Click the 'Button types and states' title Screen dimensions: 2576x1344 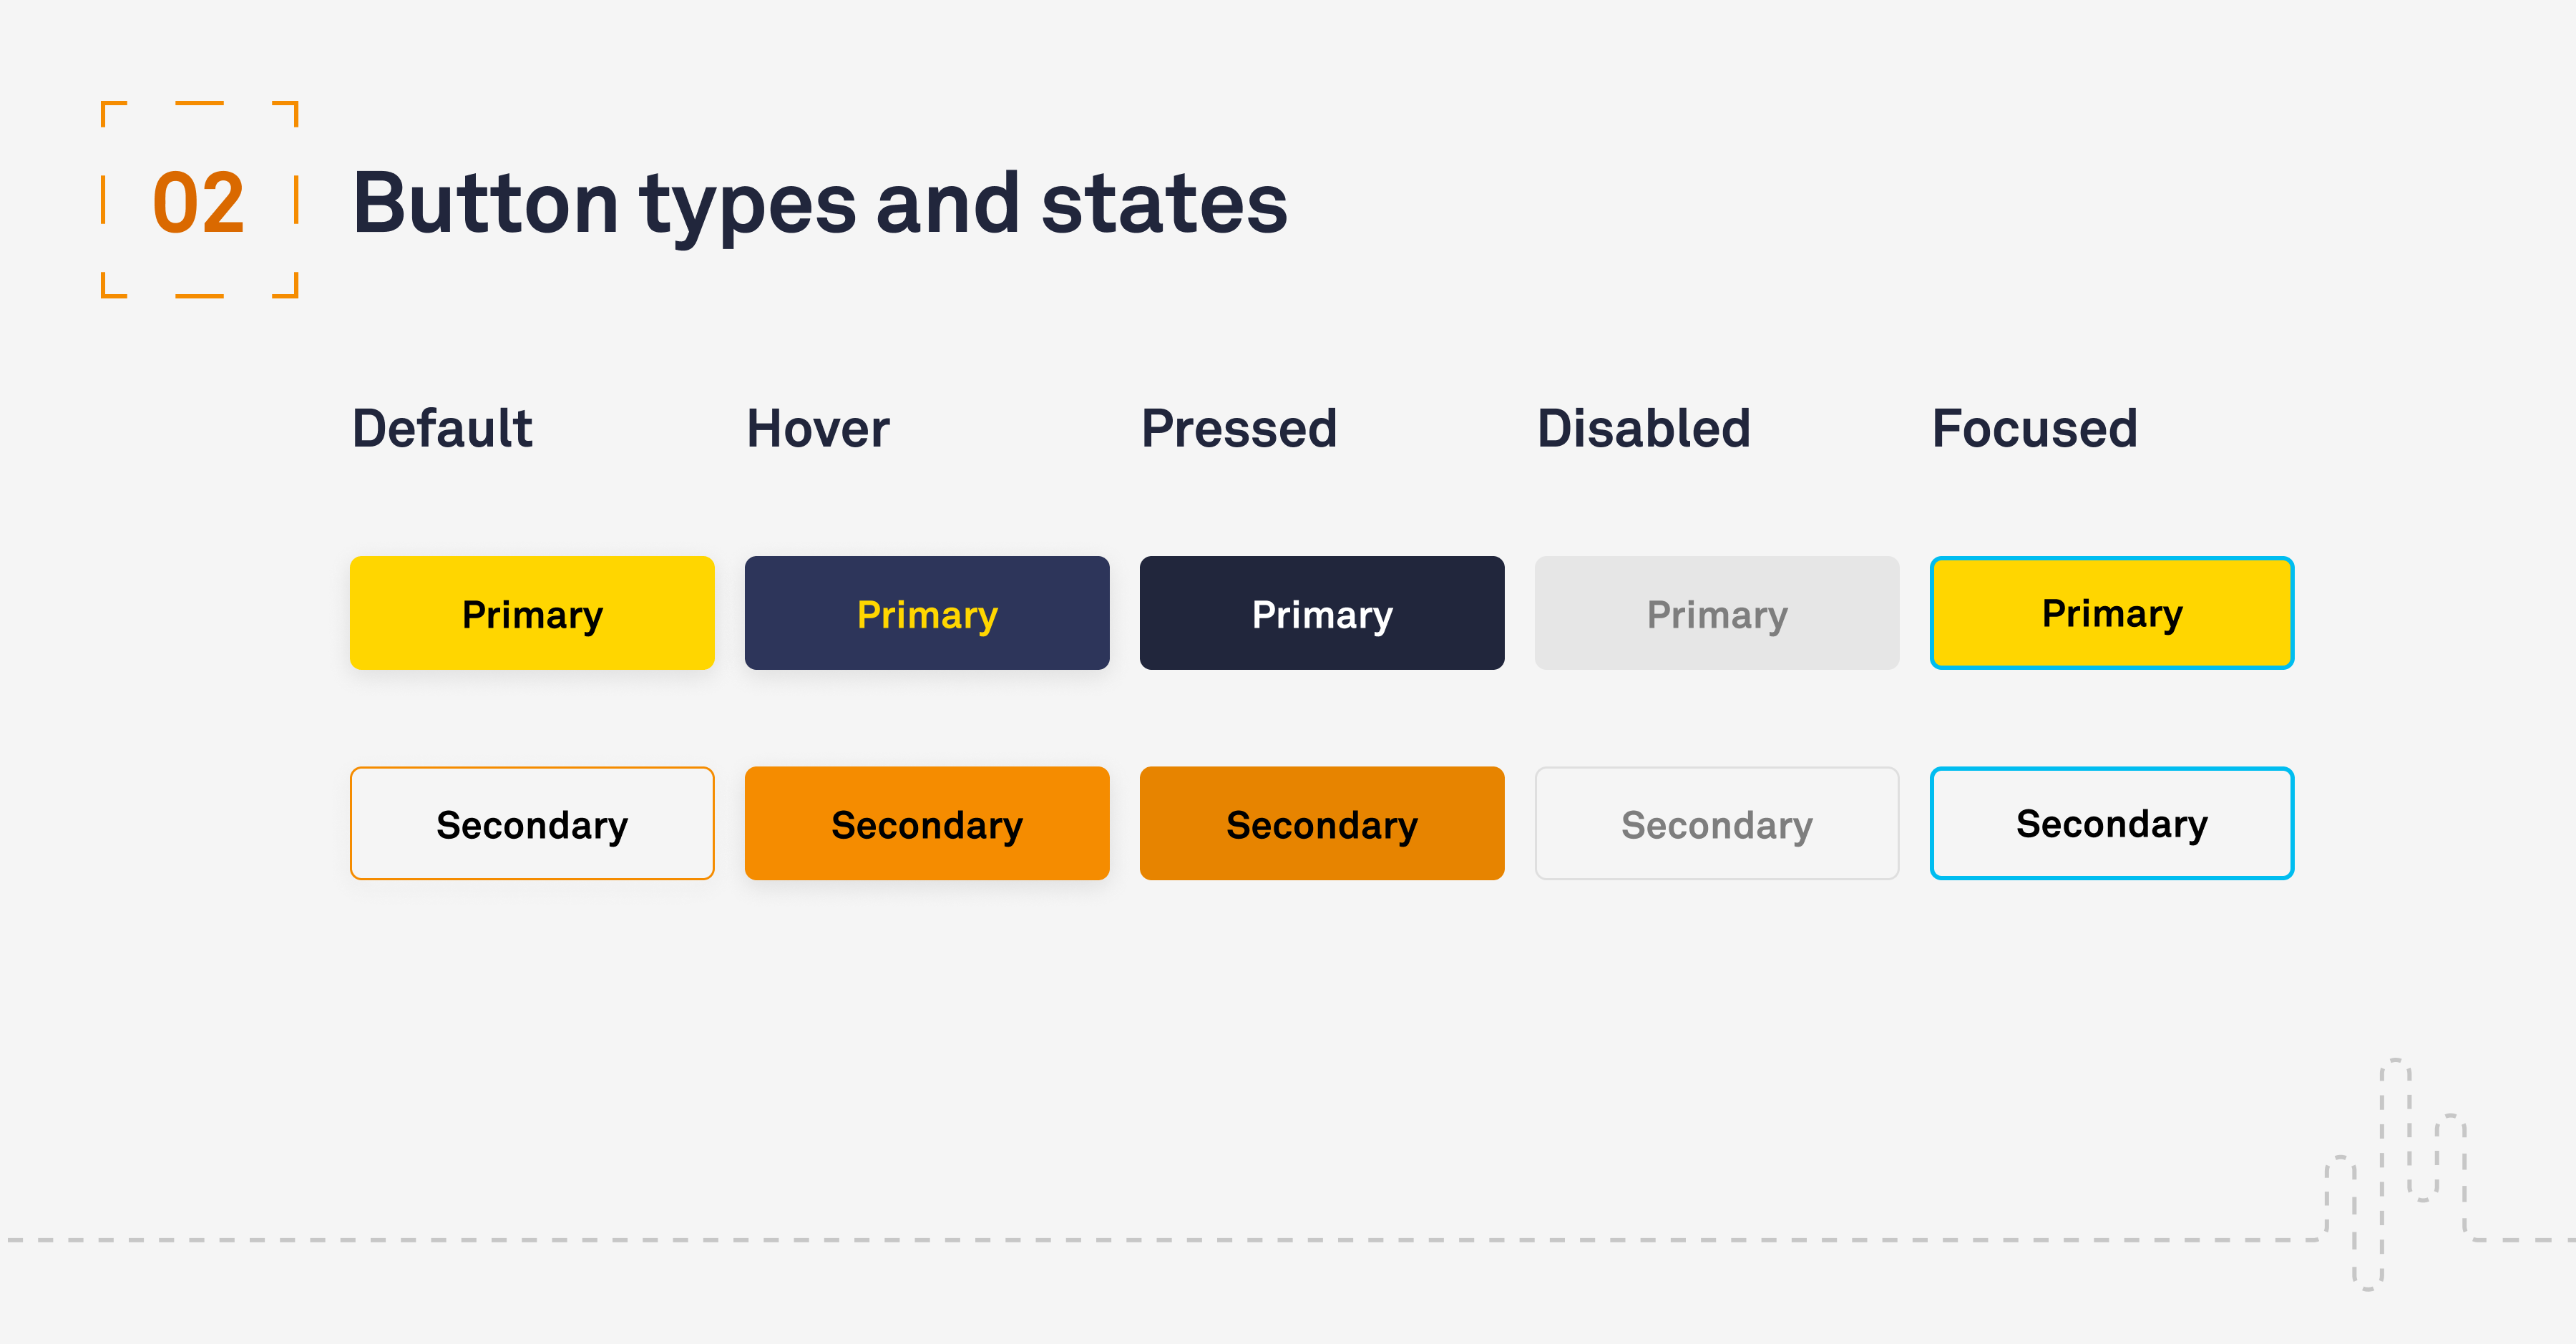click(819, 204)
